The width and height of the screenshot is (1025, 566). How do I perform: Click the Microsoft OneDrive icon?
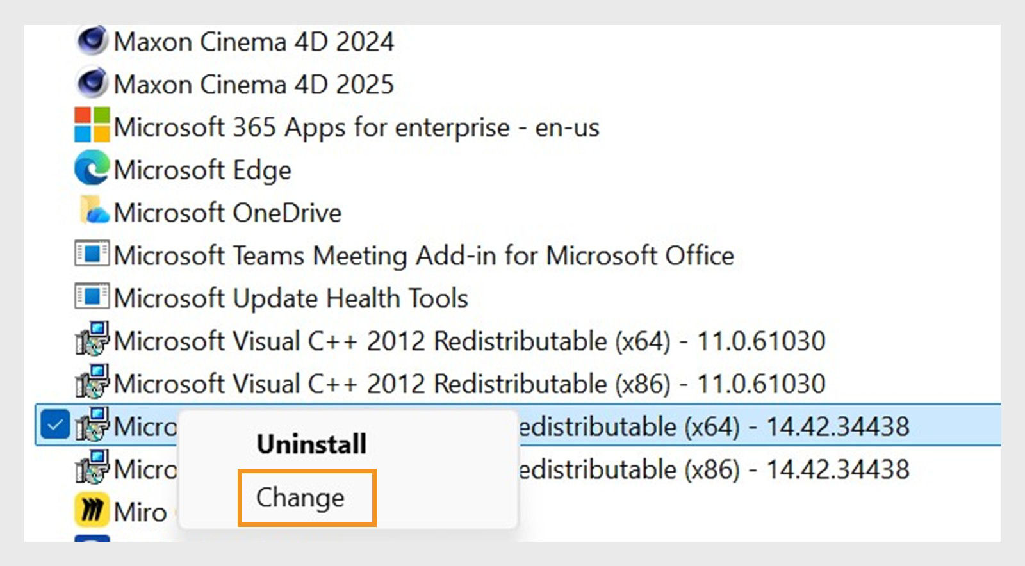point(92,212)
